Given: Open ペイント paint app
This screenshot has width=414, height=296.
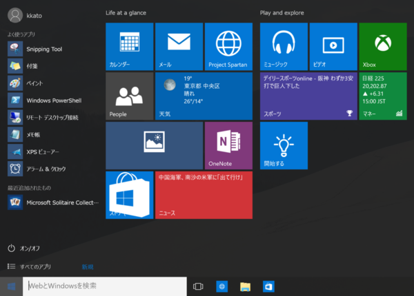Looking at the screenshot, I should point(53,83).
